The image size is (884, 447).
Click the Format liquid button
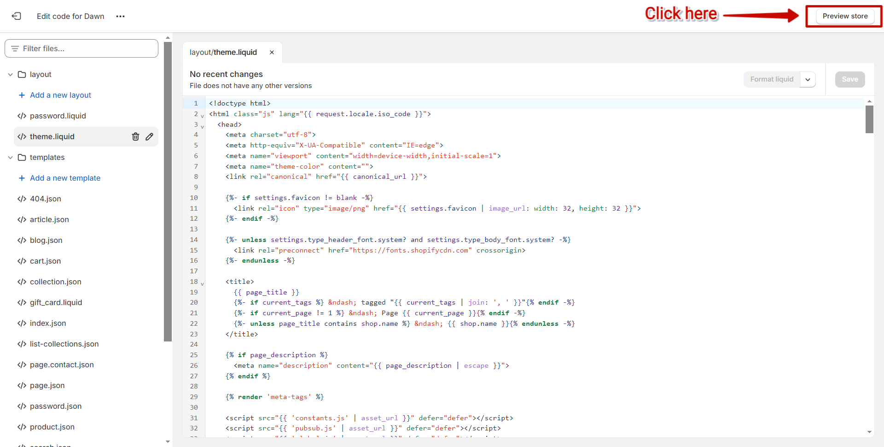point(772,79)
